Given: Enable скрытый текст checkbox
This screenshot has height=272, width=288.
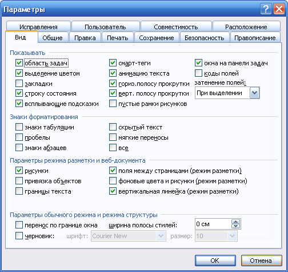Looking at the screenshot, I should (113, 127).
